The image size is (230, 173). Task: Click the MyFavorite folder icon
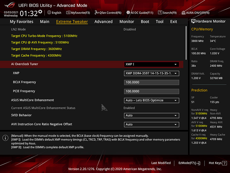coord(68,13)
